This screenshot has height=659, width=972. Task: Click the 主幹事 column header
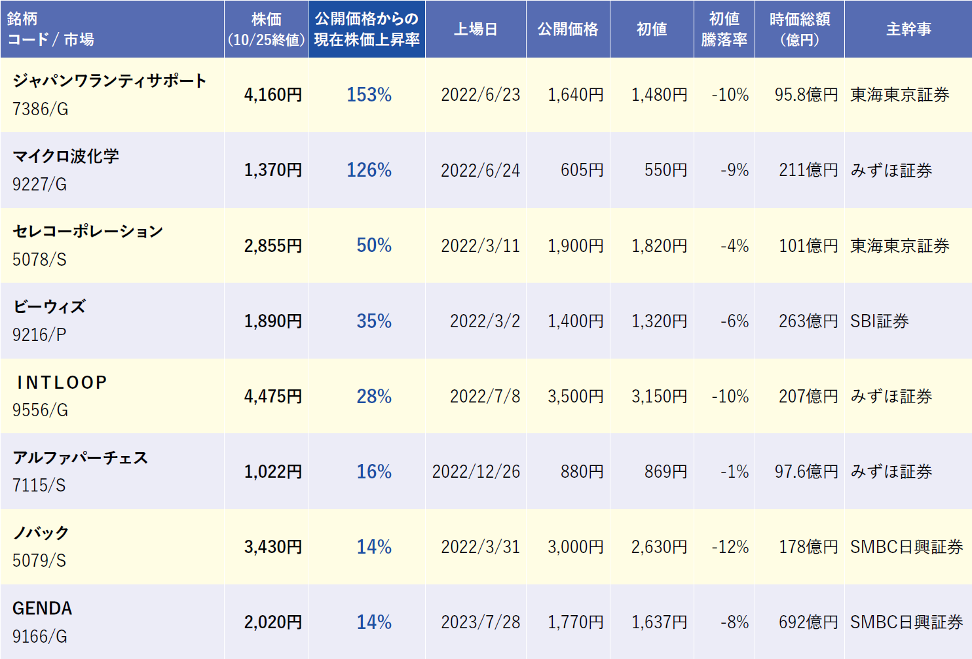tap(908, 29)
